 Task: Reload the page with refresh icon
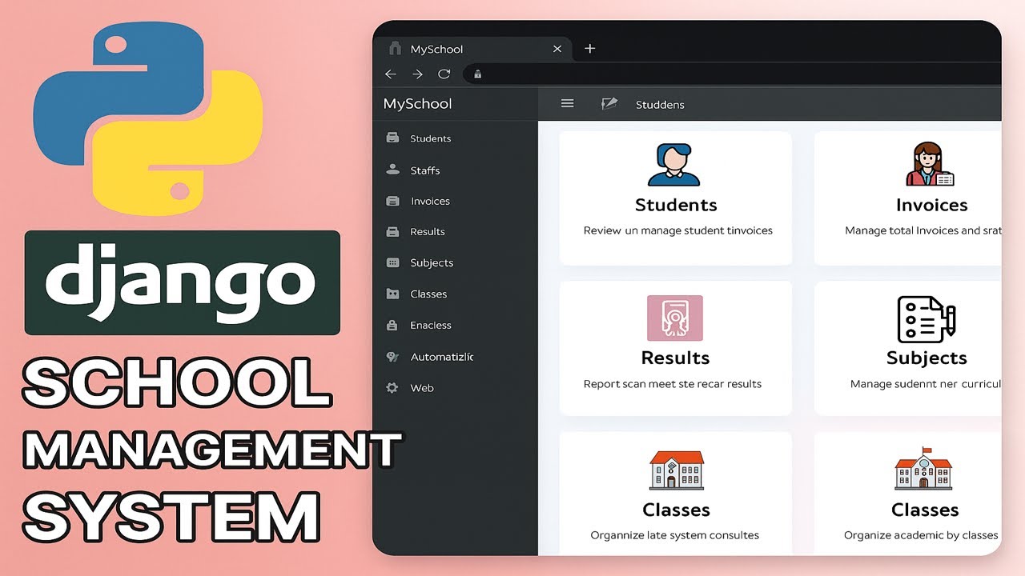pyautogui.click(x=444, y=74)
